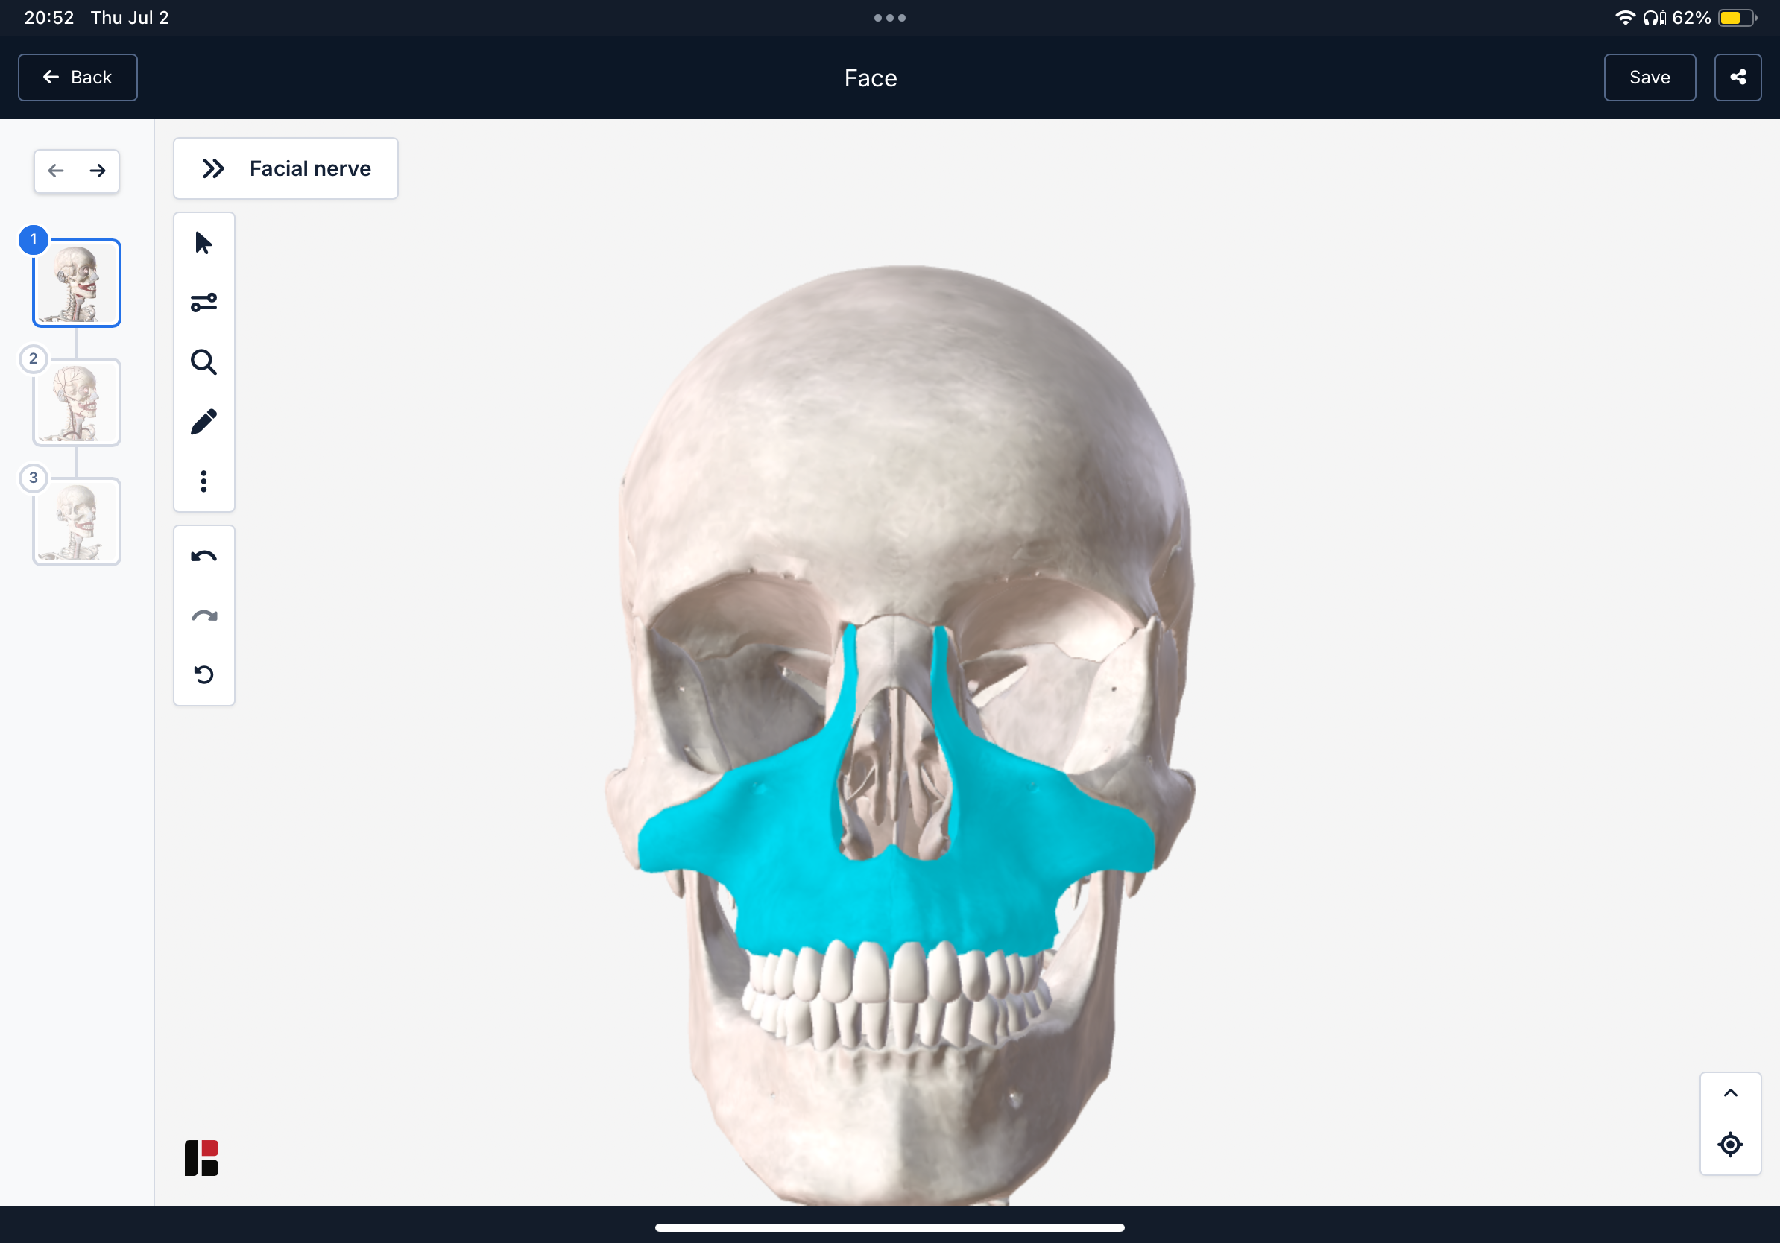Screen dimensions: 1780x1243
Task: Recenter the model with target icon
Action: [x=1729, y=1145]
